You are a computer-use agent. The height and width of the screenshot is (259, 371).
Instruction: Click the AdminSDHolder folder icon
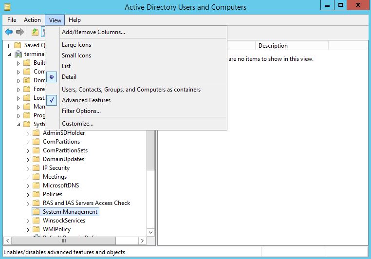tap(36, 133)
